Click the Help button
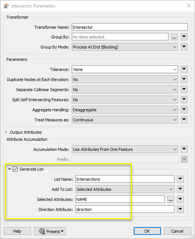Viewport: 195px width, 239px height. pyautogui.click(x=17, y=231)
